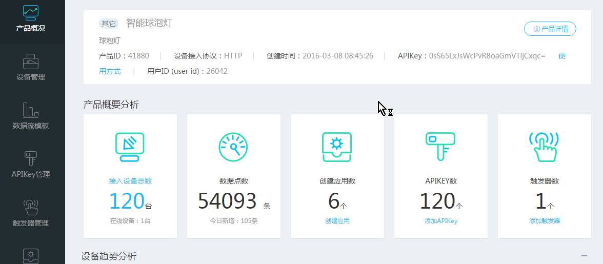Screen dimensions: 603x264
Task: Click the 产品ID：41880 text
Action: click(124, 56)
